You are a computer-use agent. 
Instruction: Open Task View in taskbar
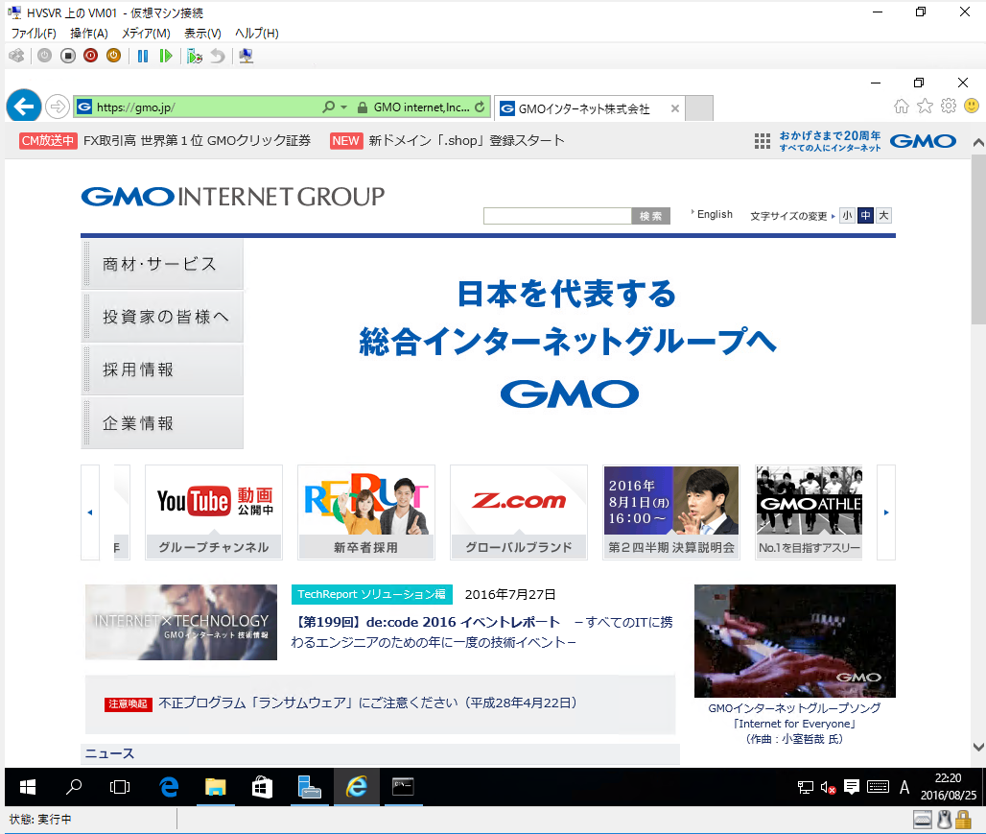point(120,787)
